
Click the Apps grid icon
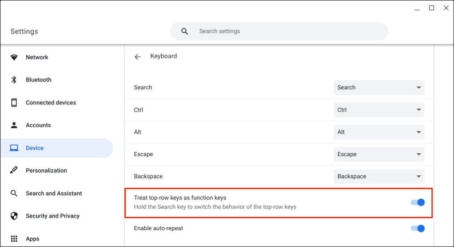click(14, 239)
